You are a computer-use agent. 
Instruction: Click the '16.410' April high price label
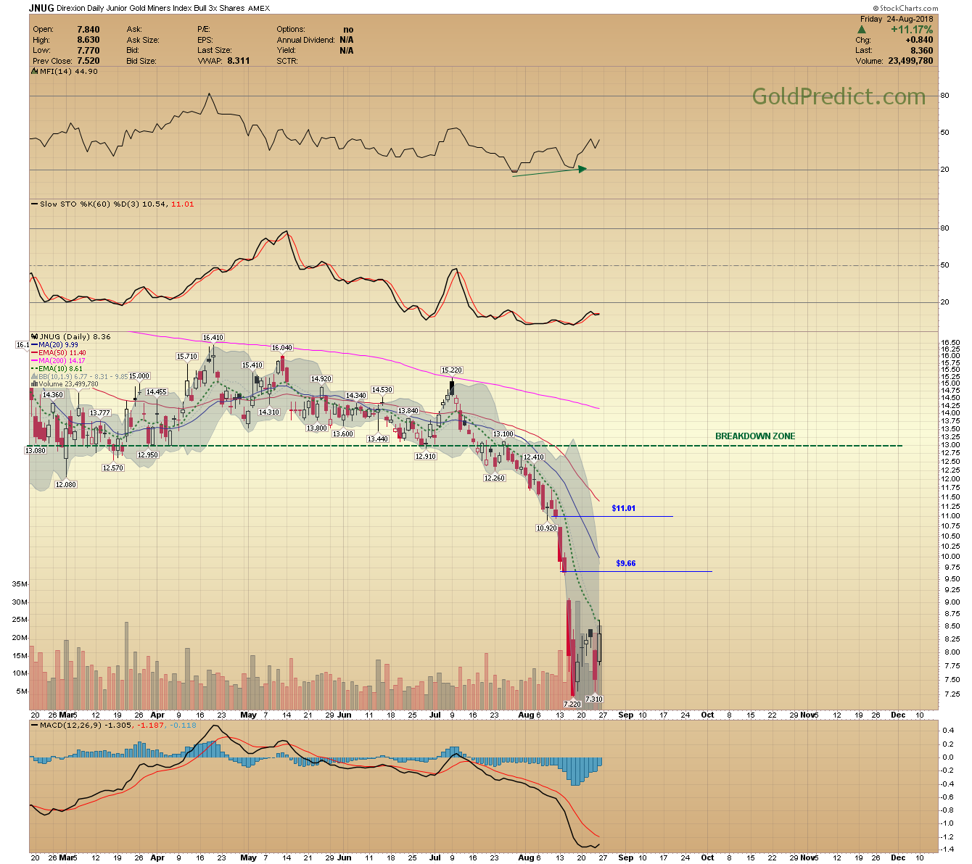click(213, 338)
